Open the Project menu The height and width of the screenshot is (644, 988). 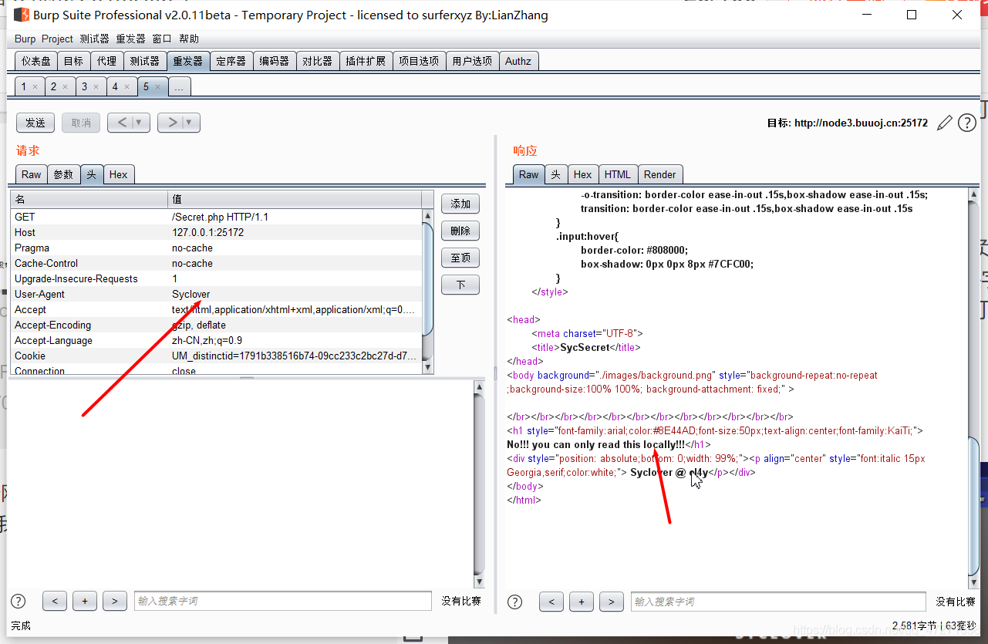coord(57,39)
